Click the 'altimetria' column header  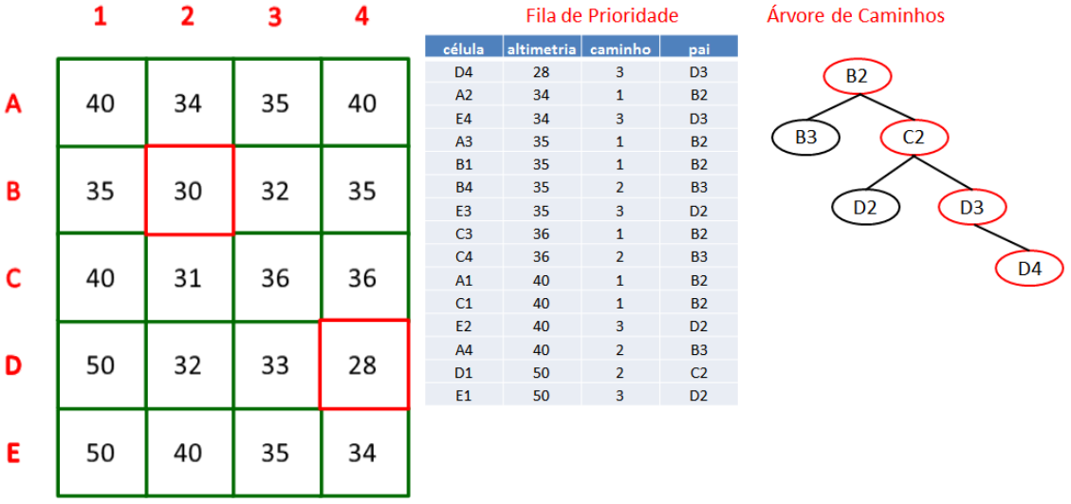pyautogui.click(x=543, y=48)
